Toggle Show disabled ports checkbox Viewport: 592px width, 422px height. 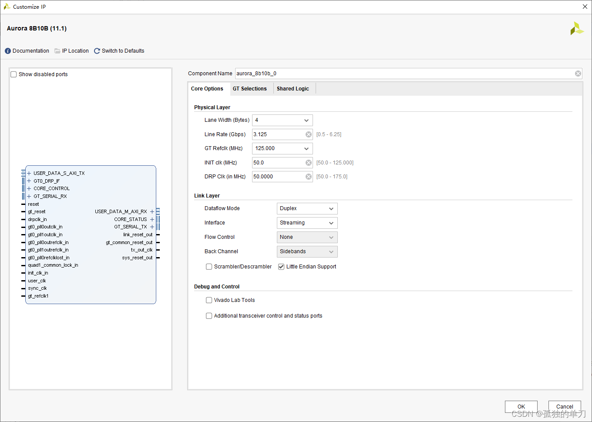[x=14, y=74]
